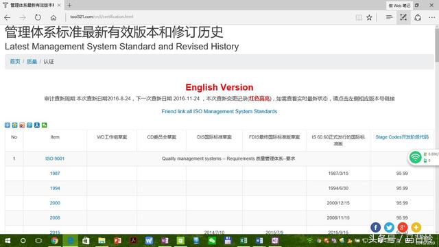Click the Make a Web Note pen icon

[403, 17]
